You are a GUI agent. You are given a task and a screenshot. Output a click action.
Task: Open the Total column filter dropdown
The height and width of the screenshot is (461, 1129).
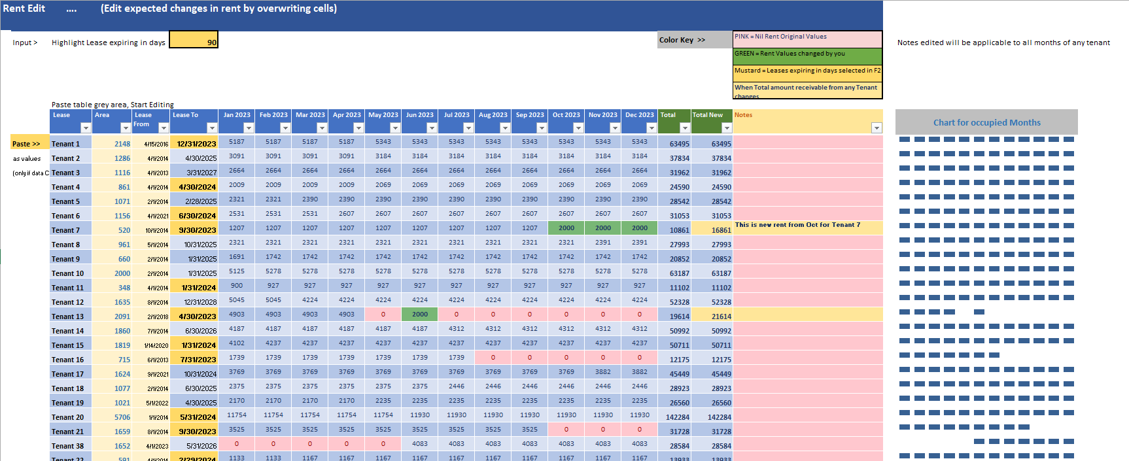pyautogui.click(x=685, y=128)
